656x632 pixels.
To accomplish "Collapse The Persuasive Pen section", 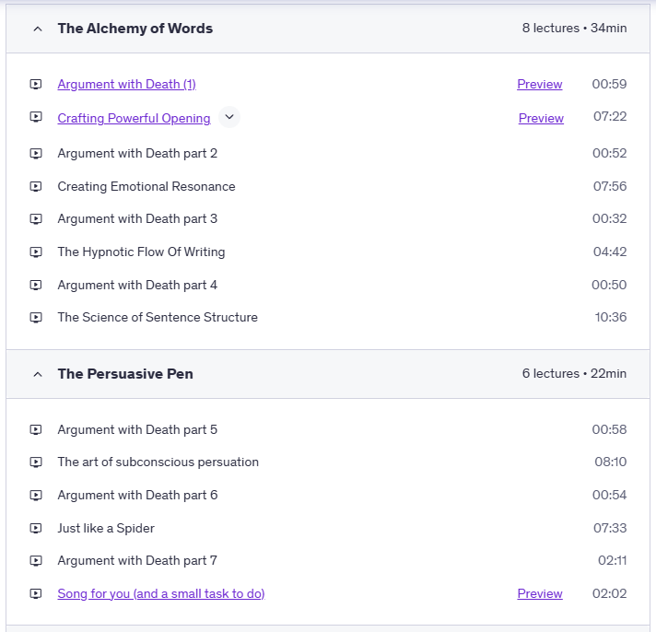I will coord(38,374).
